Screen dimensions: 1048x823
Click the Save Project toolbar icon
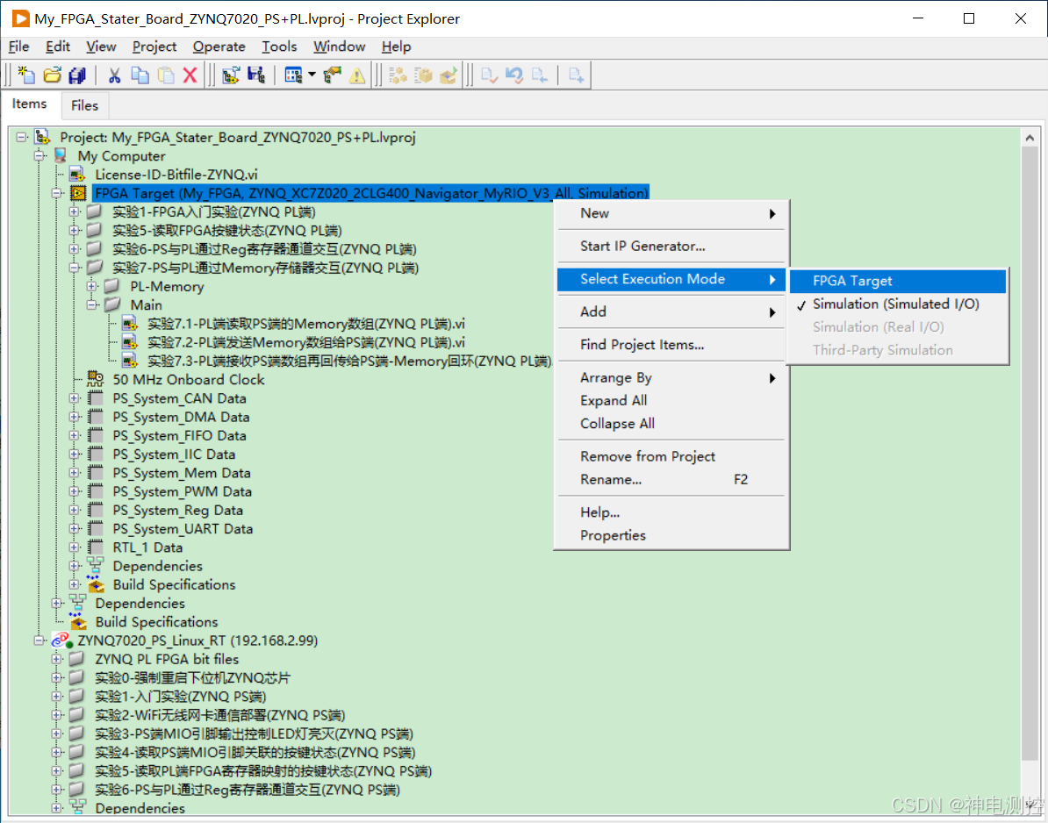coord(256,75)
